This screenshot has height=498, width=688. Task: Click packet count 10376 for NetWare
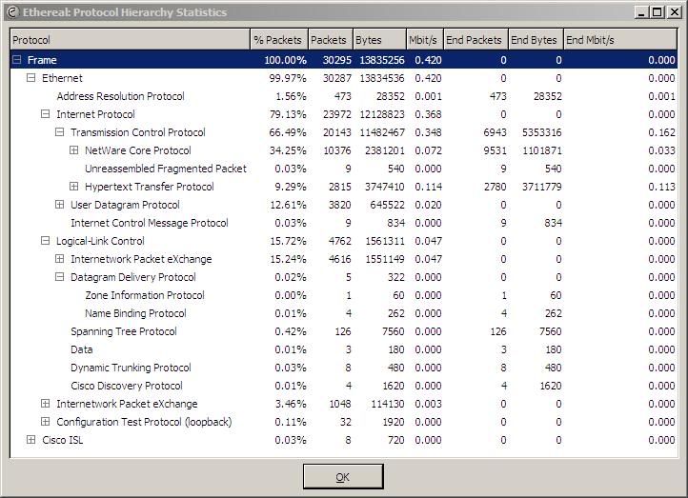click(337, 150)
